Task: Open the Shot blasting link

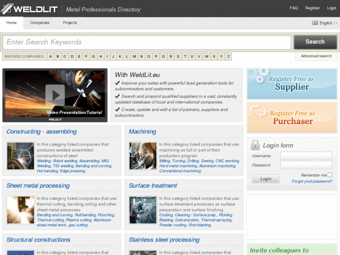Action: (200, 225)
